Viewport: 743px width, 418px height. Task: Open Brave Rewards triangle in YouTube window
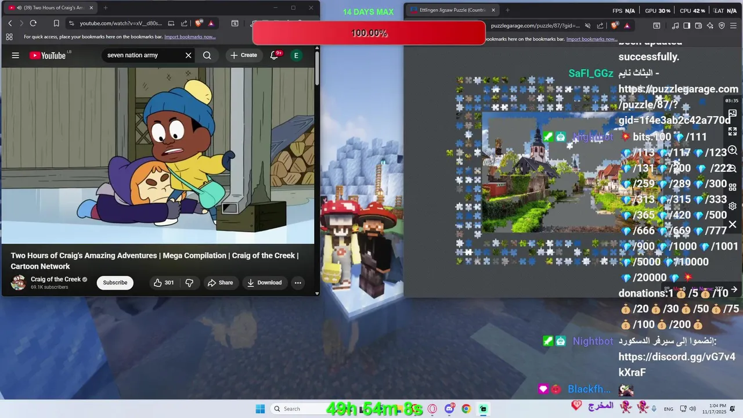tap(211, 23)
